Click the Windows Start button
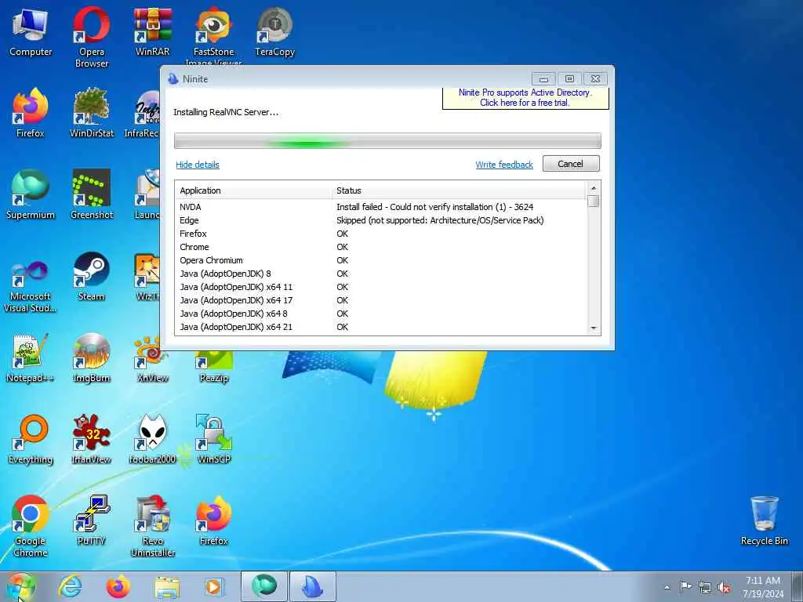Screen dimensions: 803x602 pyautogui.click(x=20, y=586)
